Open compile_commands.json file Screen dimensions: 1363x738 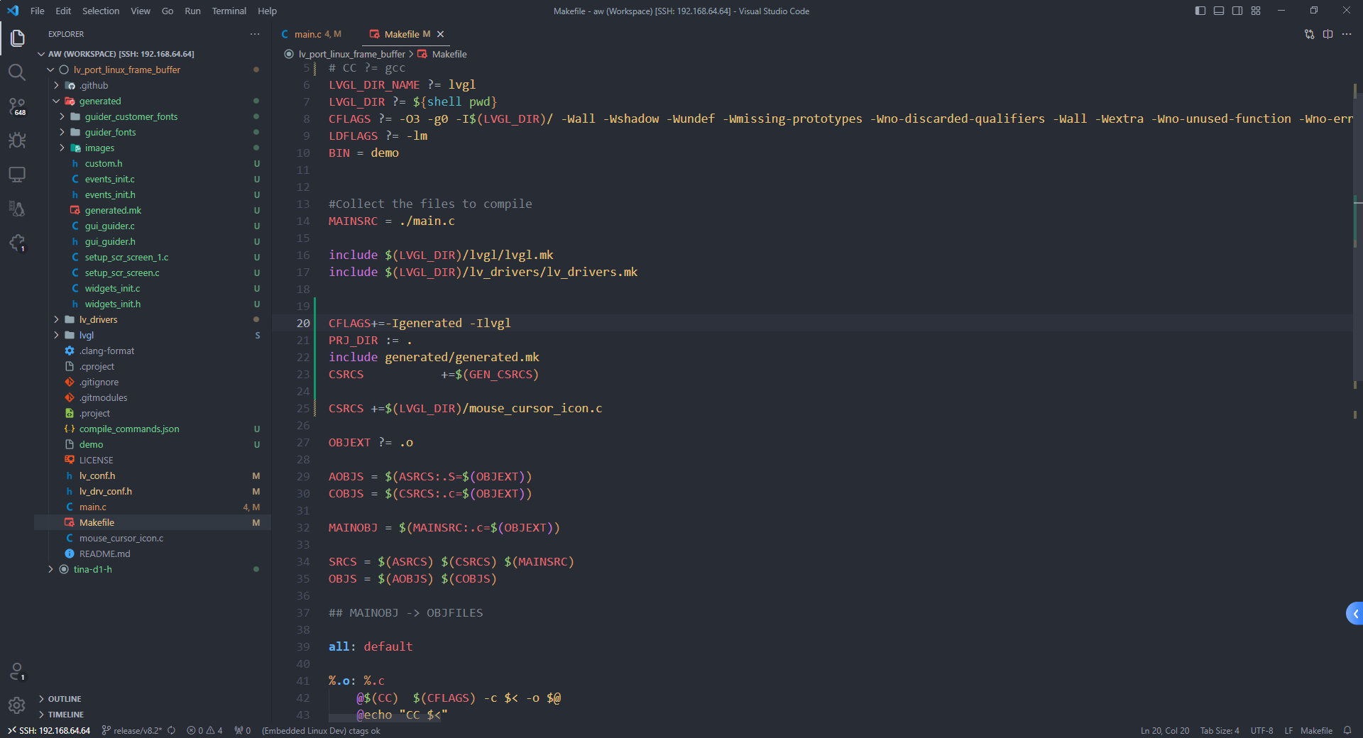pyautogui.click(x=129, y=429)
